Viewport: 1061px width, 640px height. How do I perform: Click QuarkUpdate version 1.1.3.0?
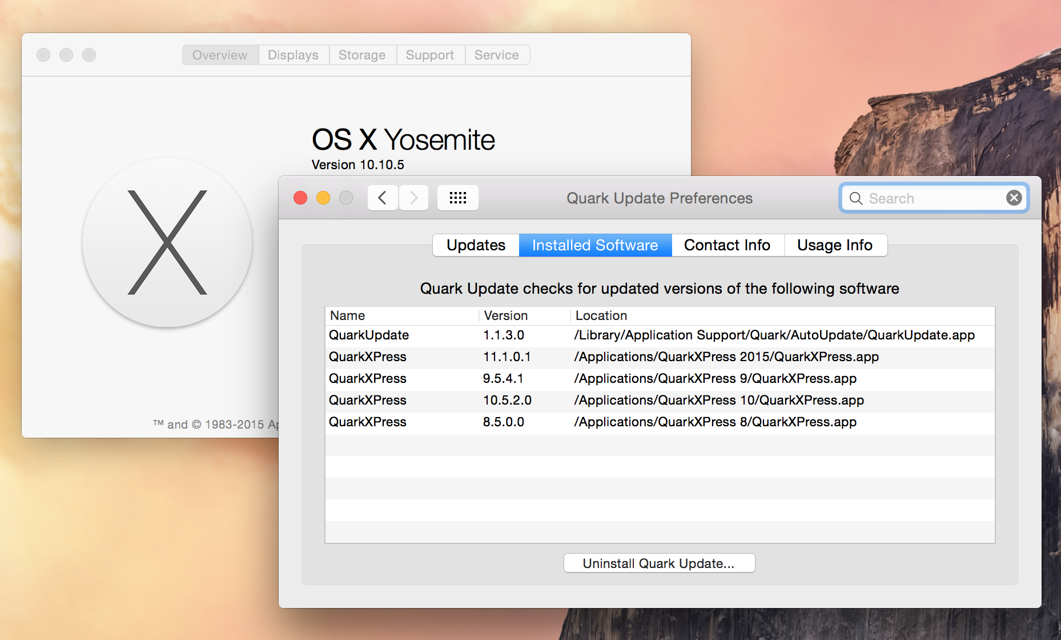pyautogui.click(x=504, y=335)
